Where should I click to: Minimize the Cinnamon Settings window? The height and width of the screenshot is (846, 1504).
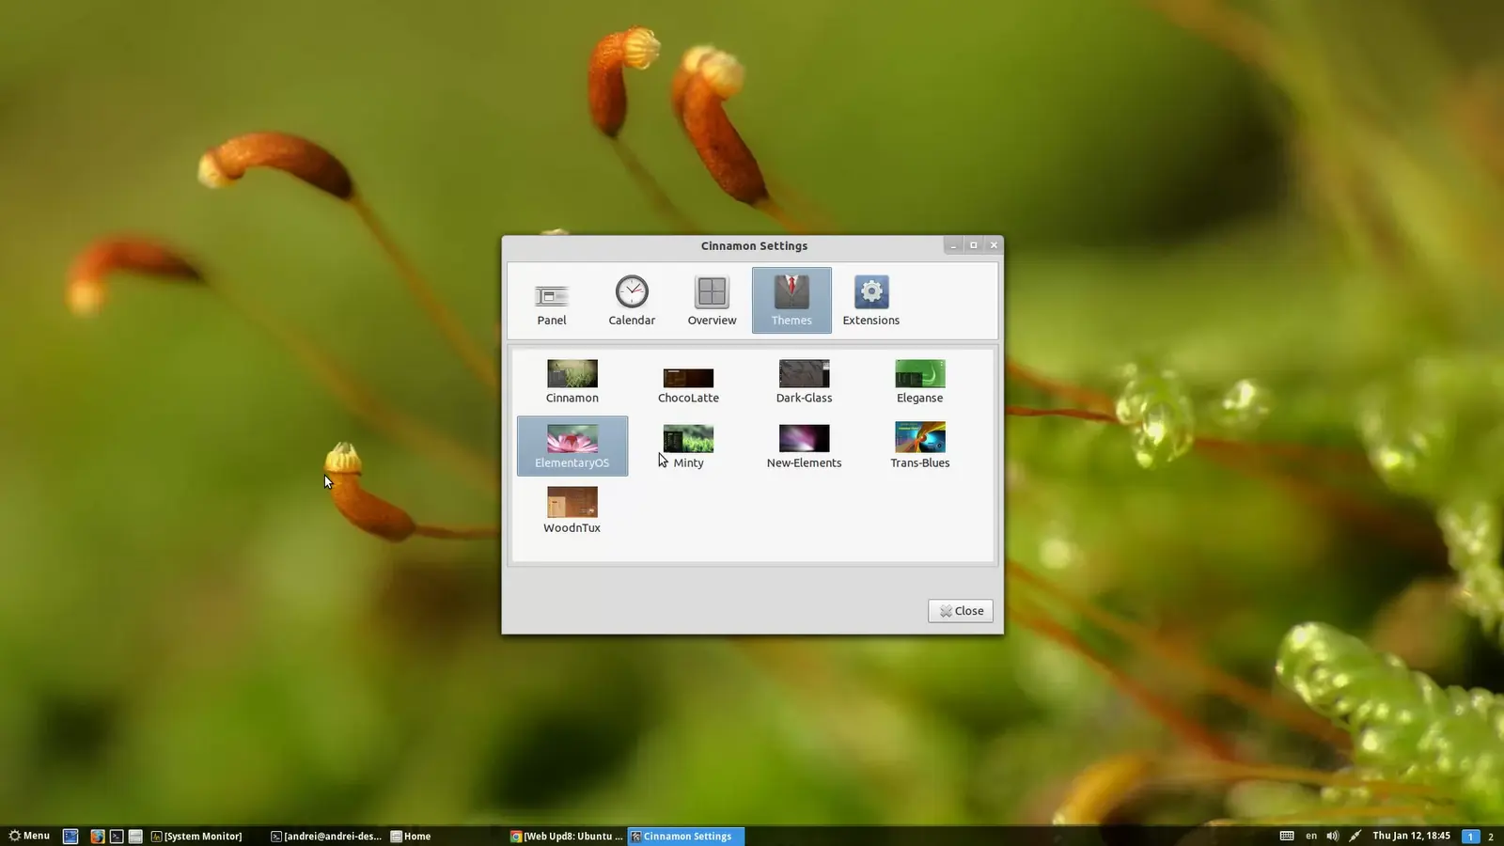[953, 245]
